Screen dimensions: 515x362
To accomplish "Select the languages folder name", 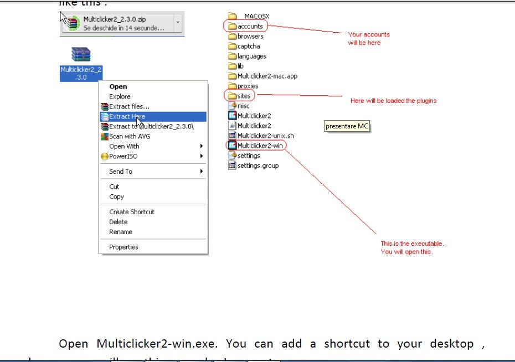I will pos(252,56).
